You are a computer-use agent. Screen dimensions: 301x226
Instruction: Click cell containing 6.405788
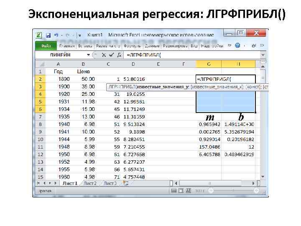point(209,154)
